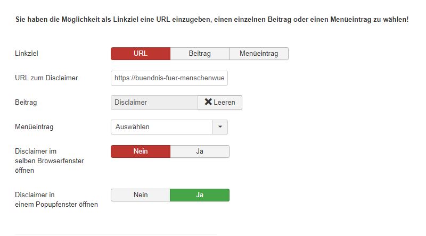Viewport: 426px width, 236px height.
Task: Click the Leeren button text
Action: (x=224, y=103)
